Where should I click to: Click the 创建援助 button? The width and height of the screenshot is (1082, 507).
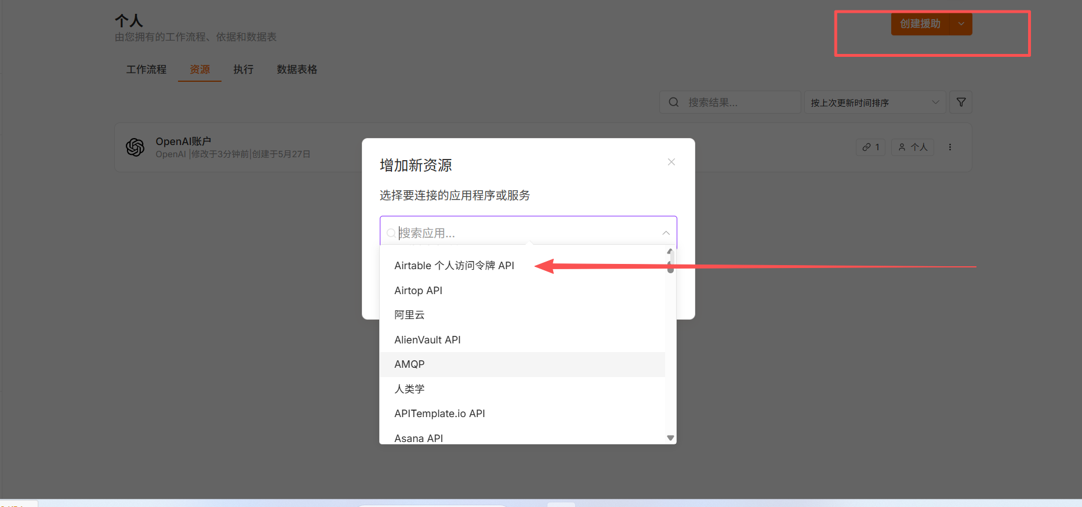tap(920, 24)
